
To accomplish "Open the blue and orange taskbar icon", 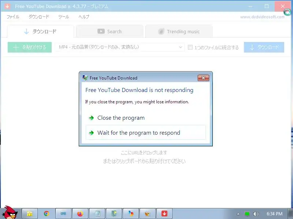I will 131,214.
